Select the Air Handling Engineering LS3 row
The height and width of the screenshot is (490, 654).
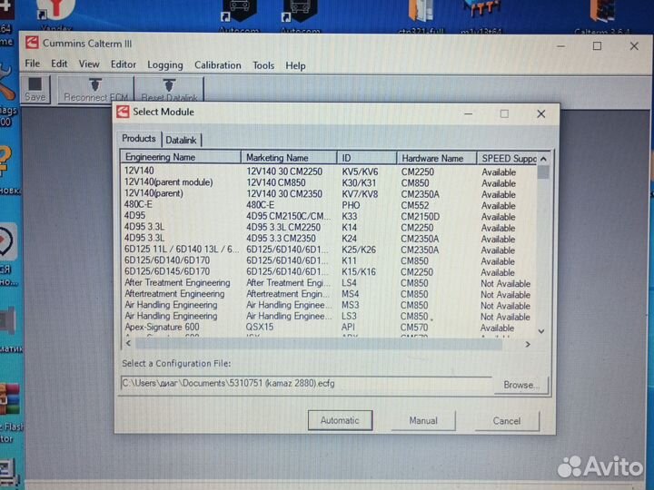pos(329,317)
